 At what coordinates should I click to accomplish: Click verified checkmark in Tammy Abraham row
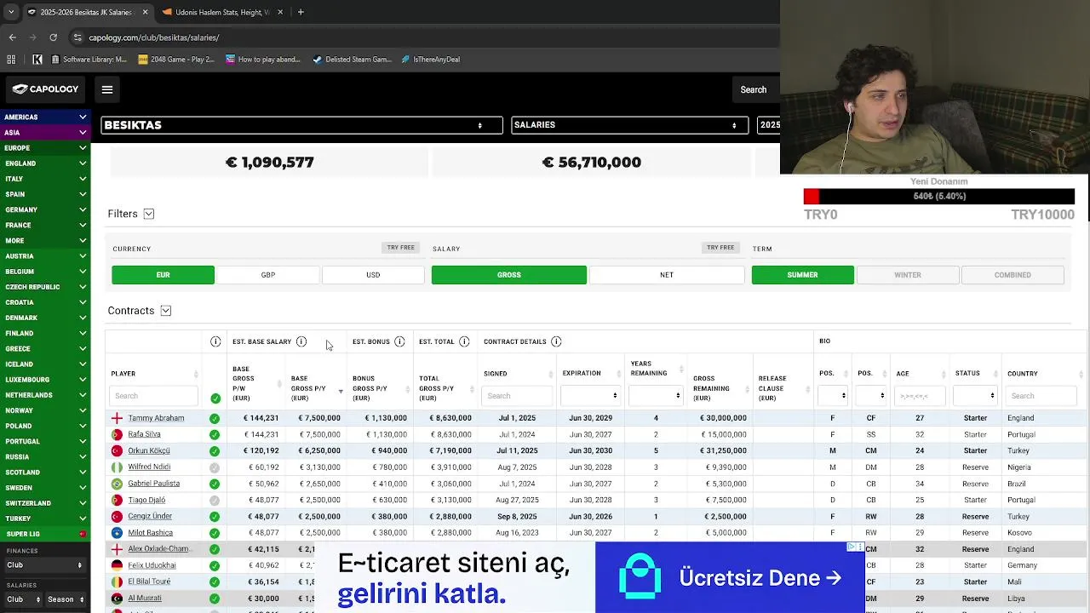tap(215, 418)
